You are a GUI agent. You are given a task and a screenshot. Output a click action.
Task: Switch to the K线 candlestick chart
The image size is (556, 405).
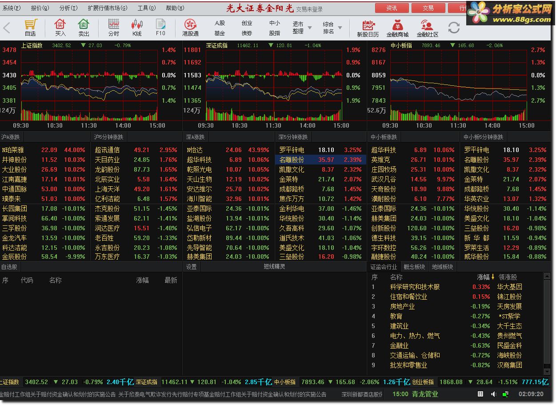tap(137, 28)
